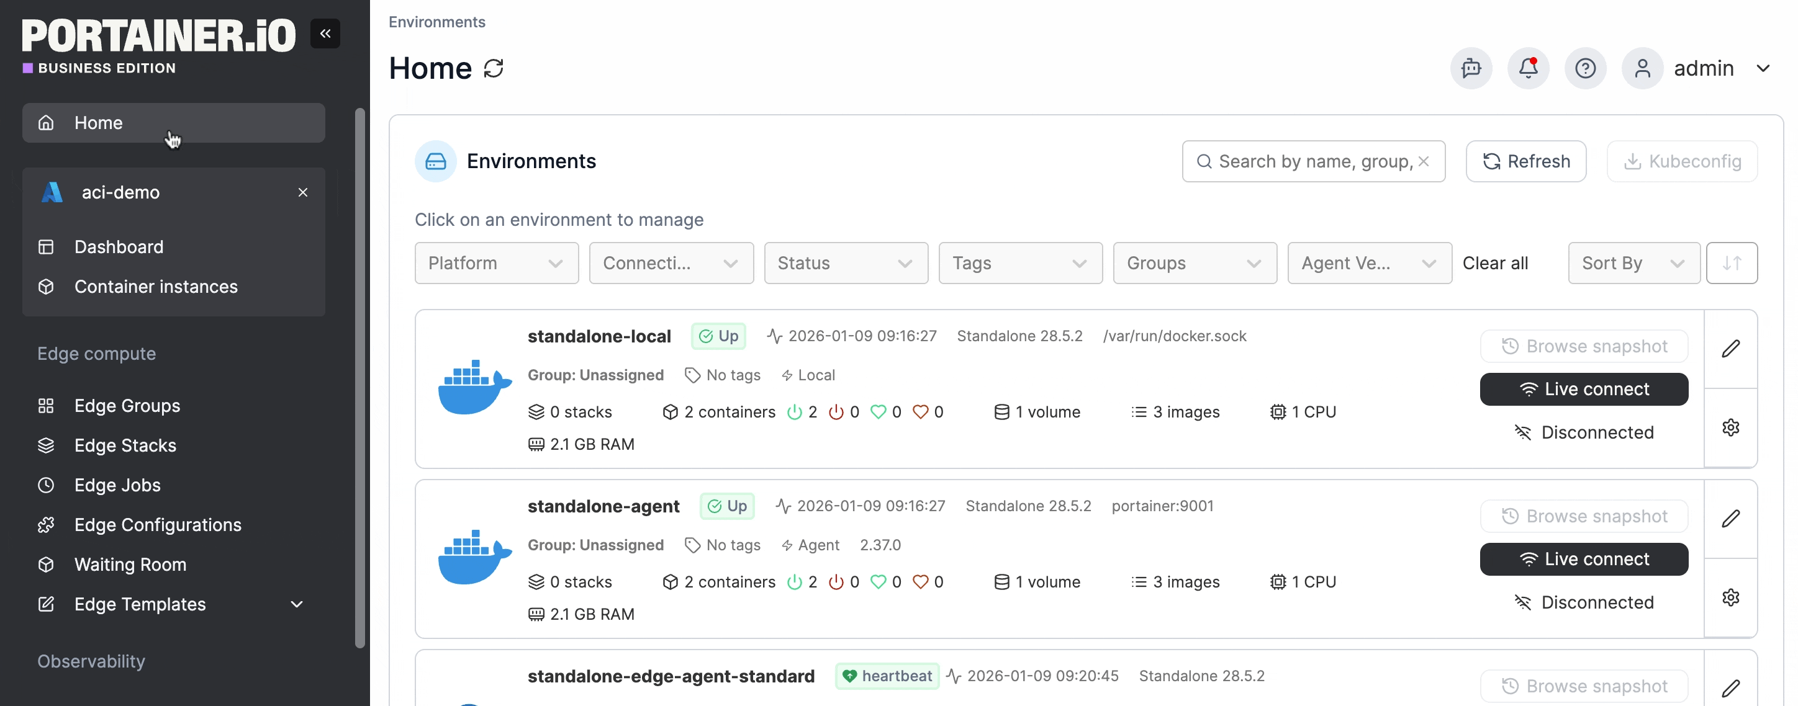Click the sidebar vertical scrollbar
The image size is (1798, 706).
(x=359, y=377)
